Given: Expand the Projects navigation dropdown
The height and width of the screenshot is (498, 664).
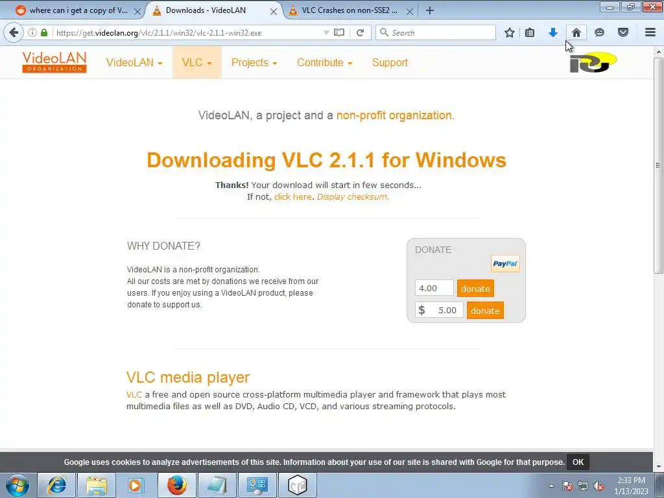Looking at the screenshot, I should [x=254, y=63].
